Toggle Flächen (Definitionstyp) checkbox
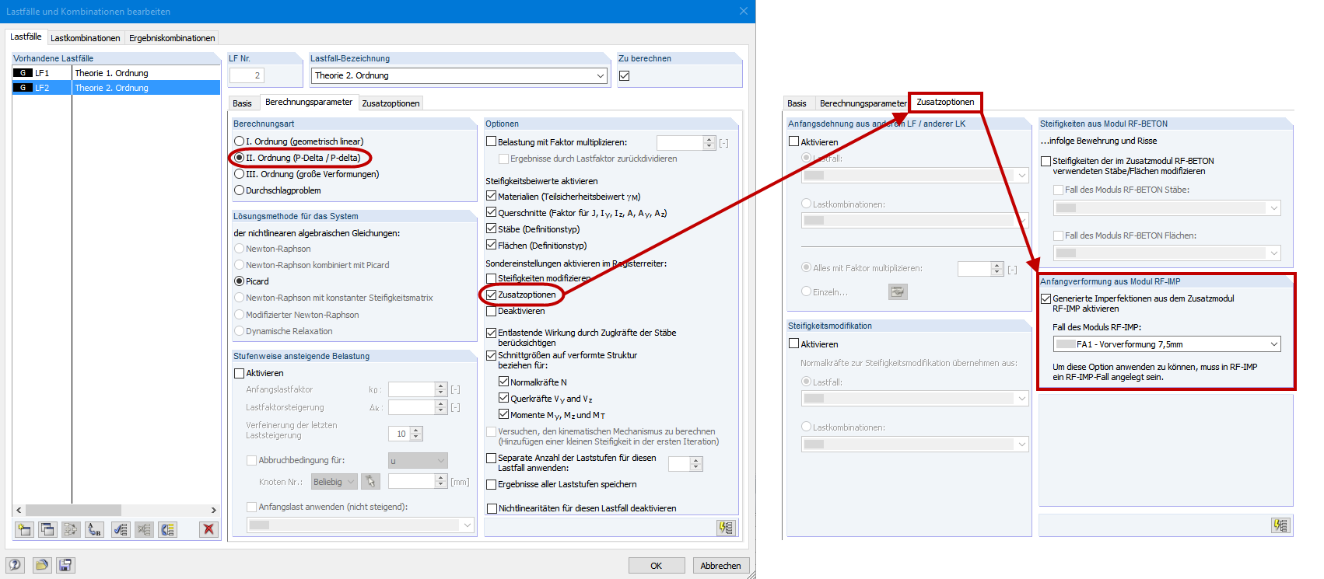Screen dimensions: 1324x579 coord(491,246)
